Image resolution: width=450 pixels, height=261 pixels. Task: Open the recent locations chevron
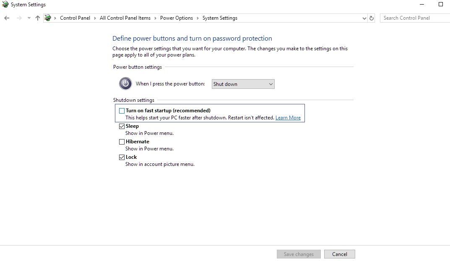click(x=29, y=18)
